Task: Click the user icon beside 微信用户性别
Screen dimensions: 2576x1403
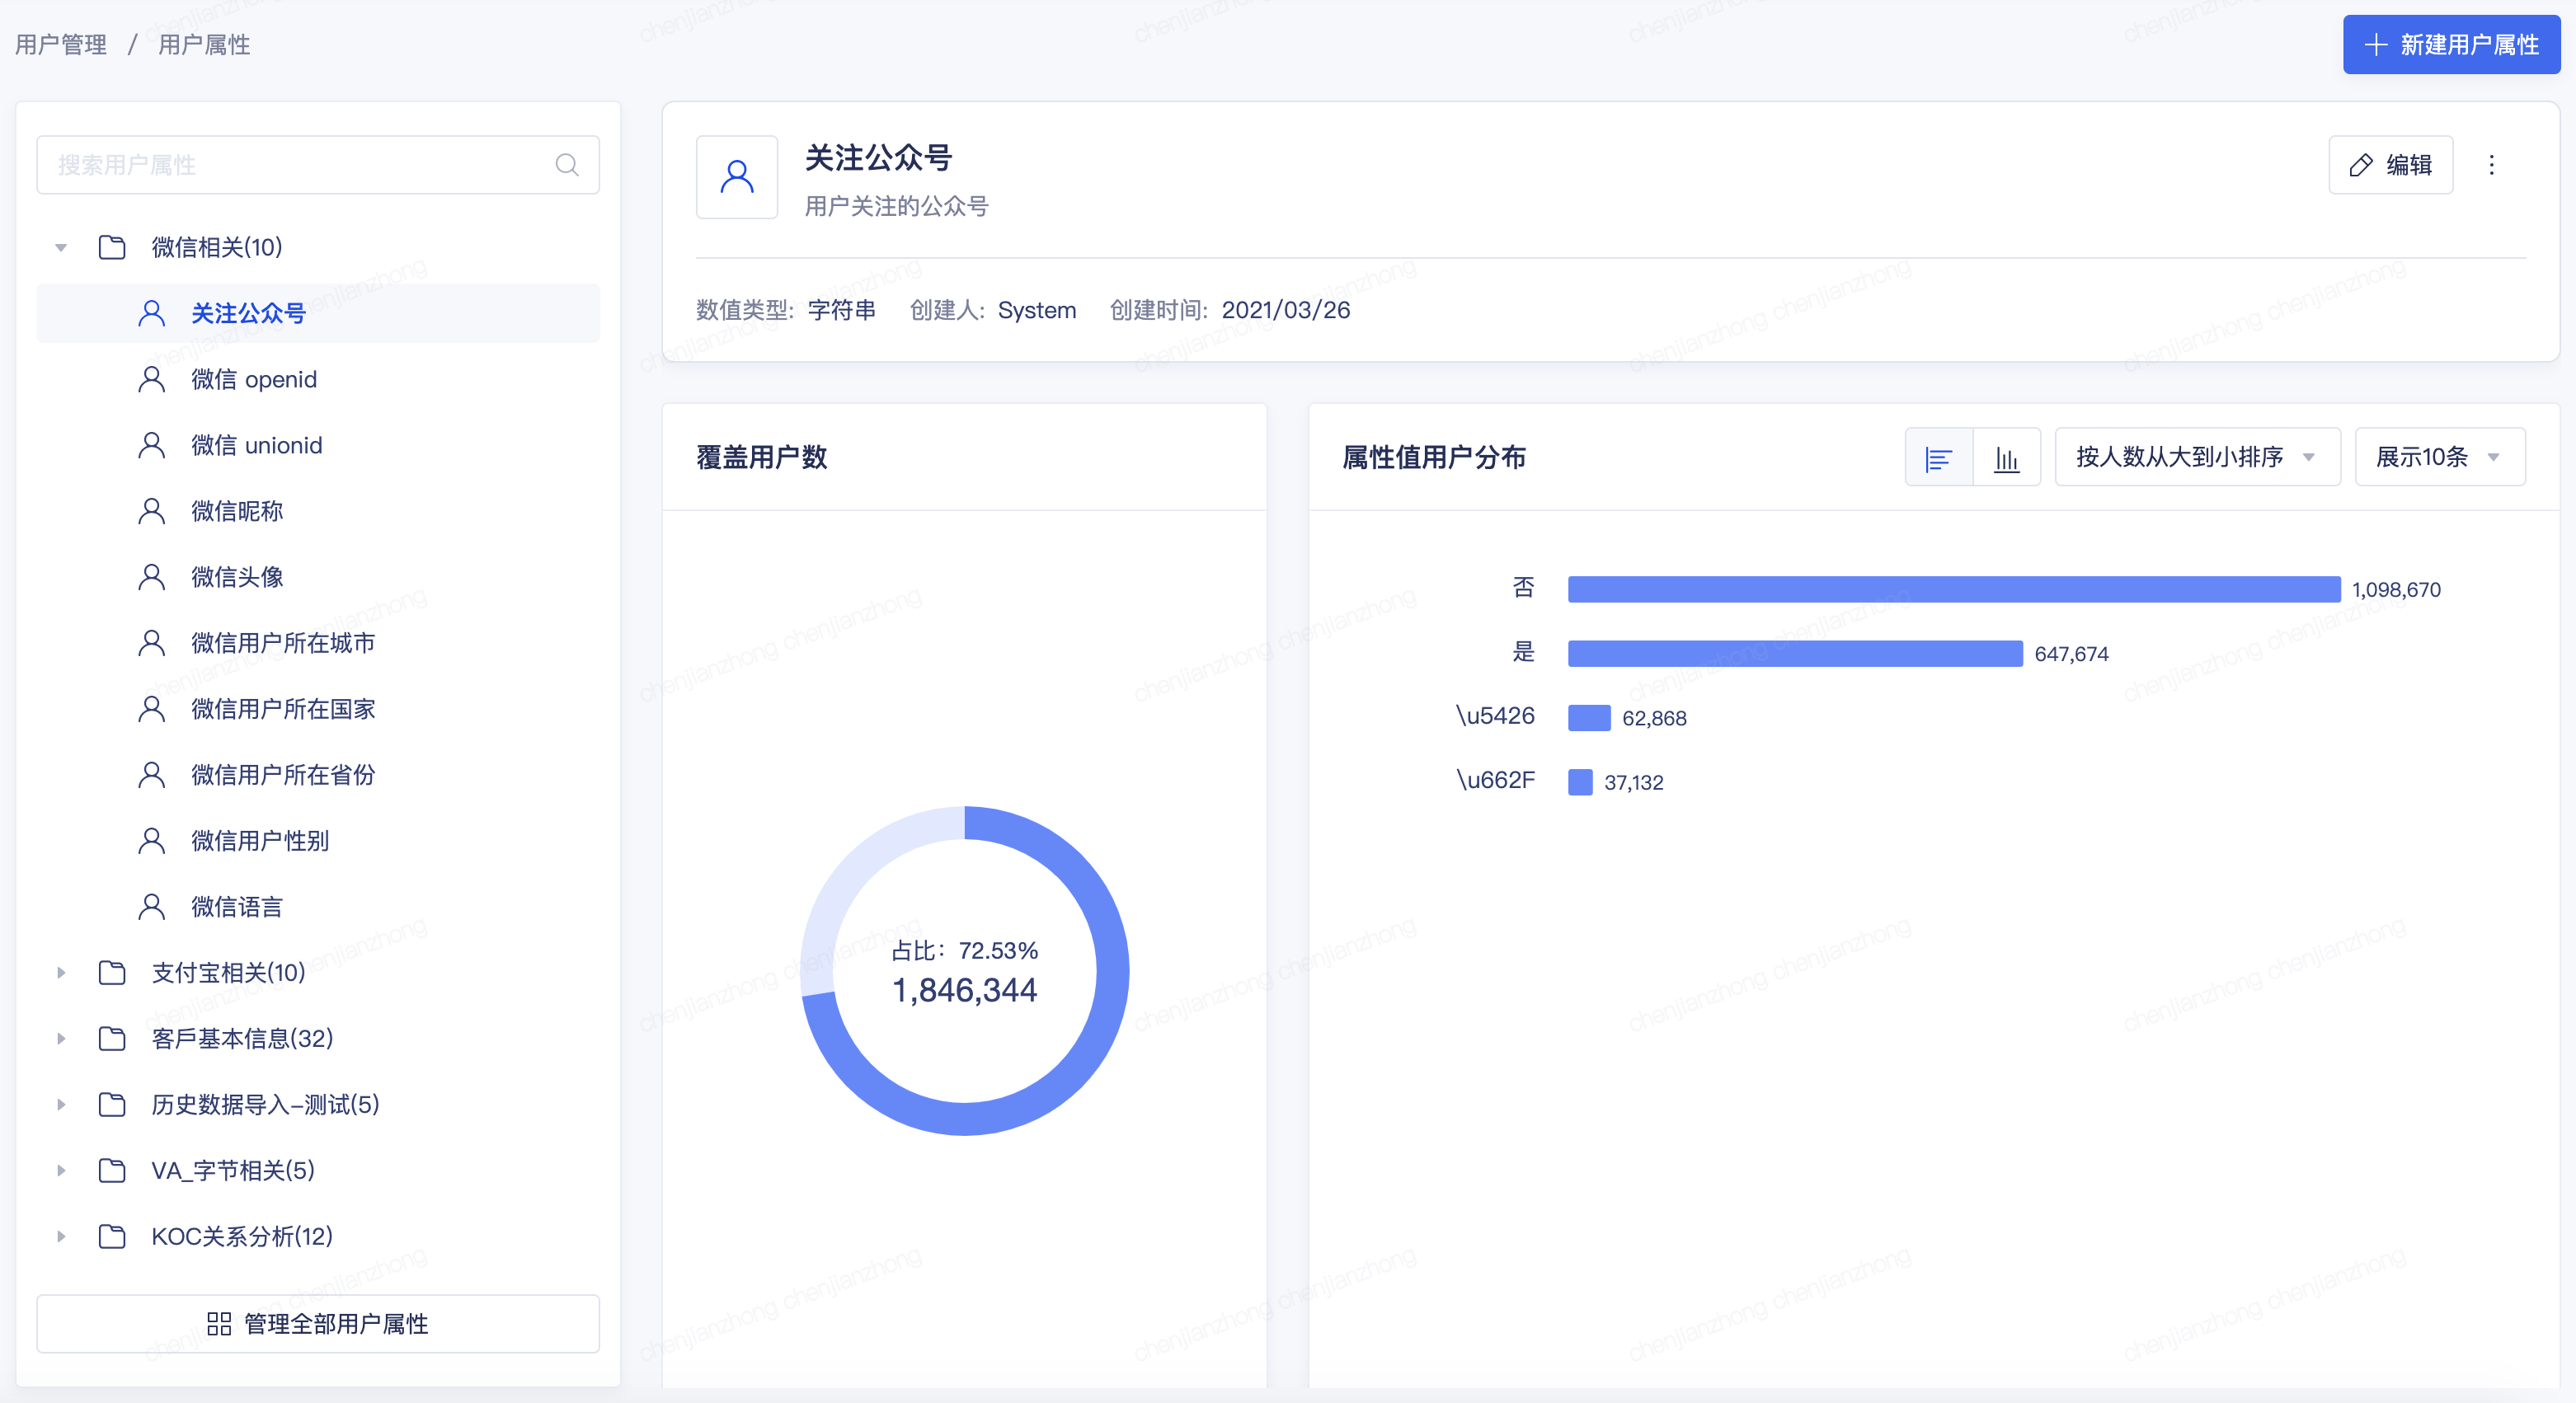Action: click(x=151, y=841)
